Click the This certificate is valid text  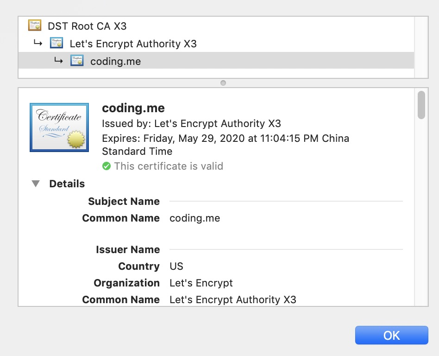click(169, 166)
